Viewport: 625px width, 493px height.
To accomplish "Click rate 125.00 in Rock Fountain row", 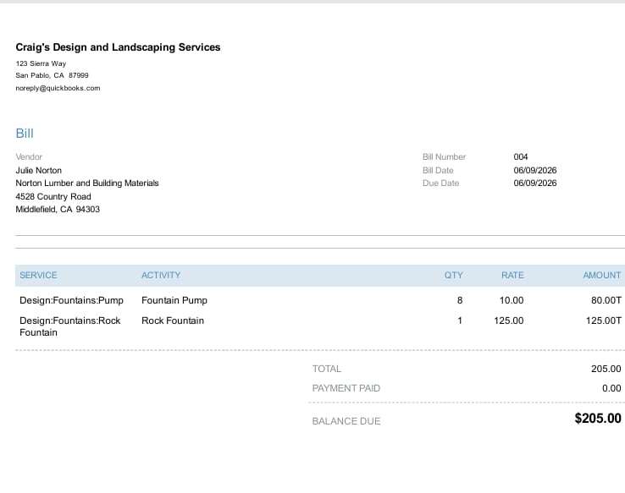I will coord(509,320).
